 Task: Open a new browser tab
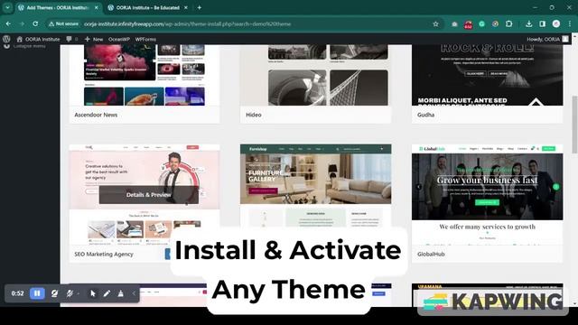(199, 7)
